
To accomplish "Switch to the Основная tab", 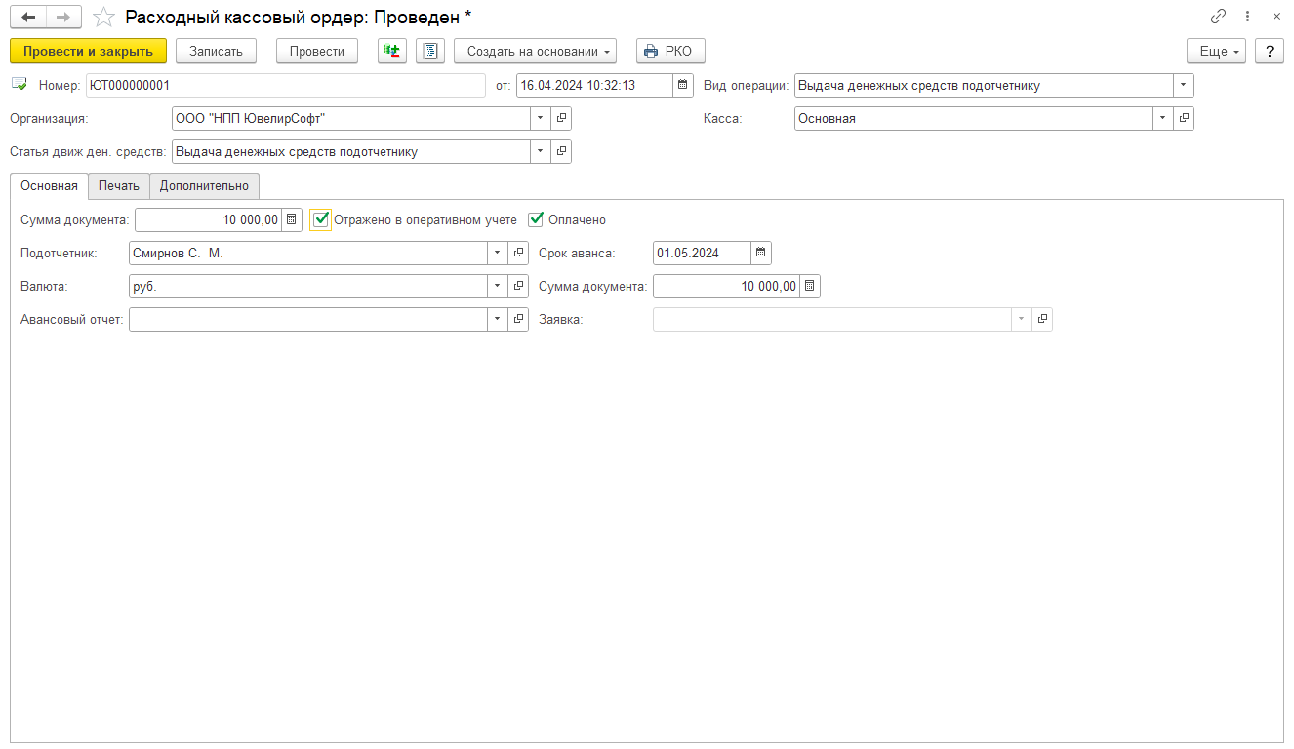I will pyautogui.click(x=49, y=186).
